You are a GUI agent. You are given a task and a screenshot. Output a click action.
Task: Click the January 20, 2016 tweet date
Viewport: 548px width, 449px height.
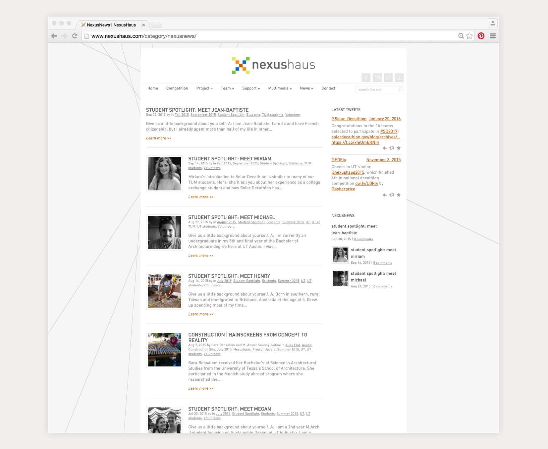[385, 119]
